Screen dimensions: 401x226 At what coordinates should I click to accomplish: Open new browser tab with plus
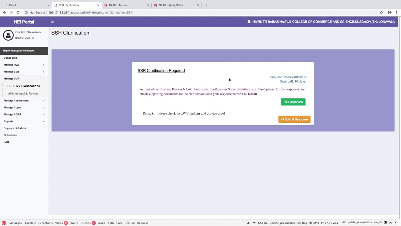point(206,5)
